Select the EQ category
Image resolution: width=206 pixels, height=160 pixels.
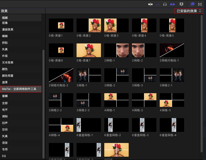coord(21,156)
